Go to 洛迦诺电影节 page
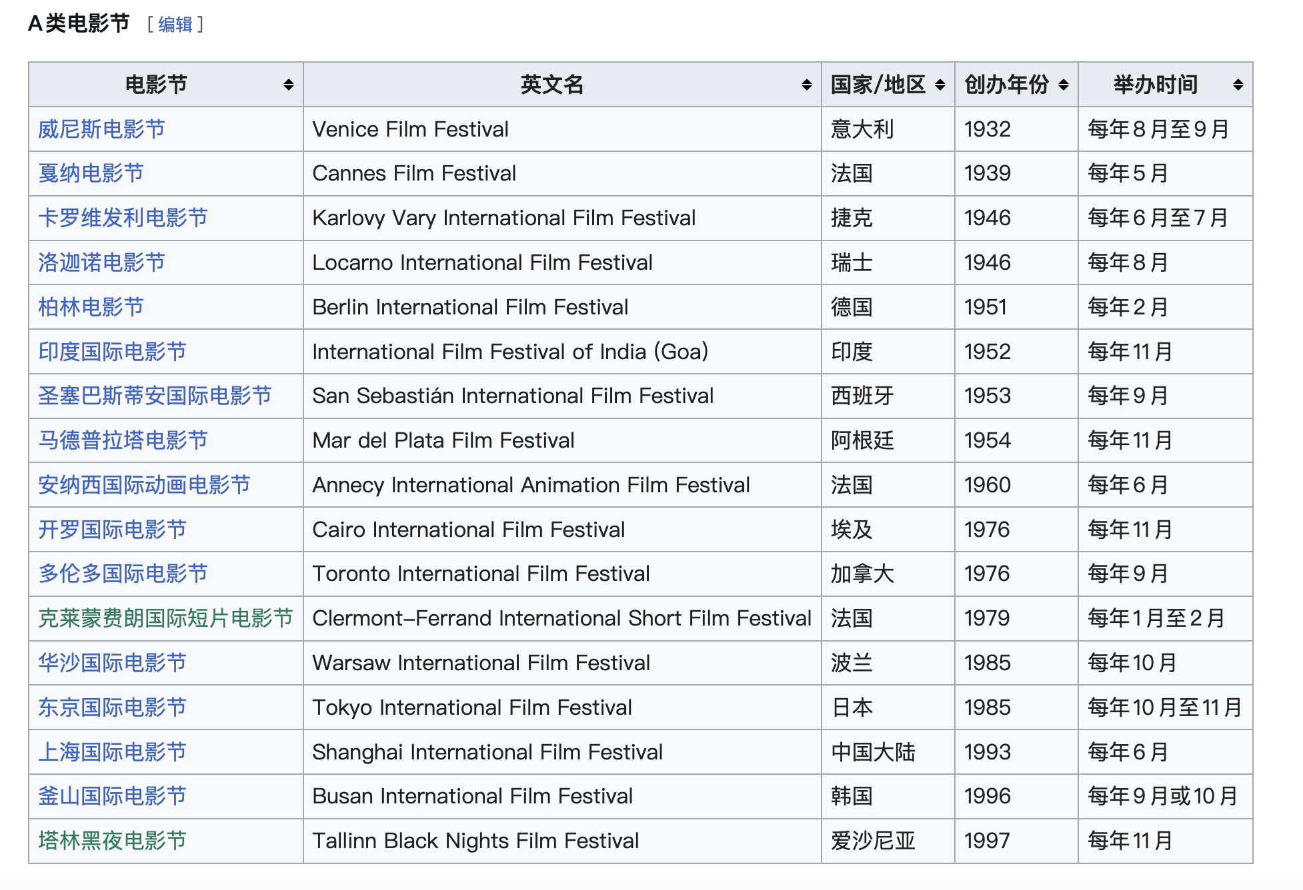1303x890 pixels. [101, 262]
